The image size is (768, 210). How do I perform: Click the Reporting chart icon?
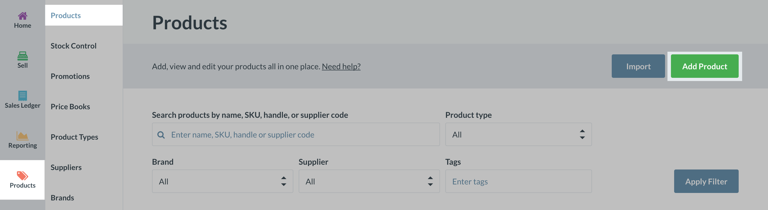click(x=22, y=136)
